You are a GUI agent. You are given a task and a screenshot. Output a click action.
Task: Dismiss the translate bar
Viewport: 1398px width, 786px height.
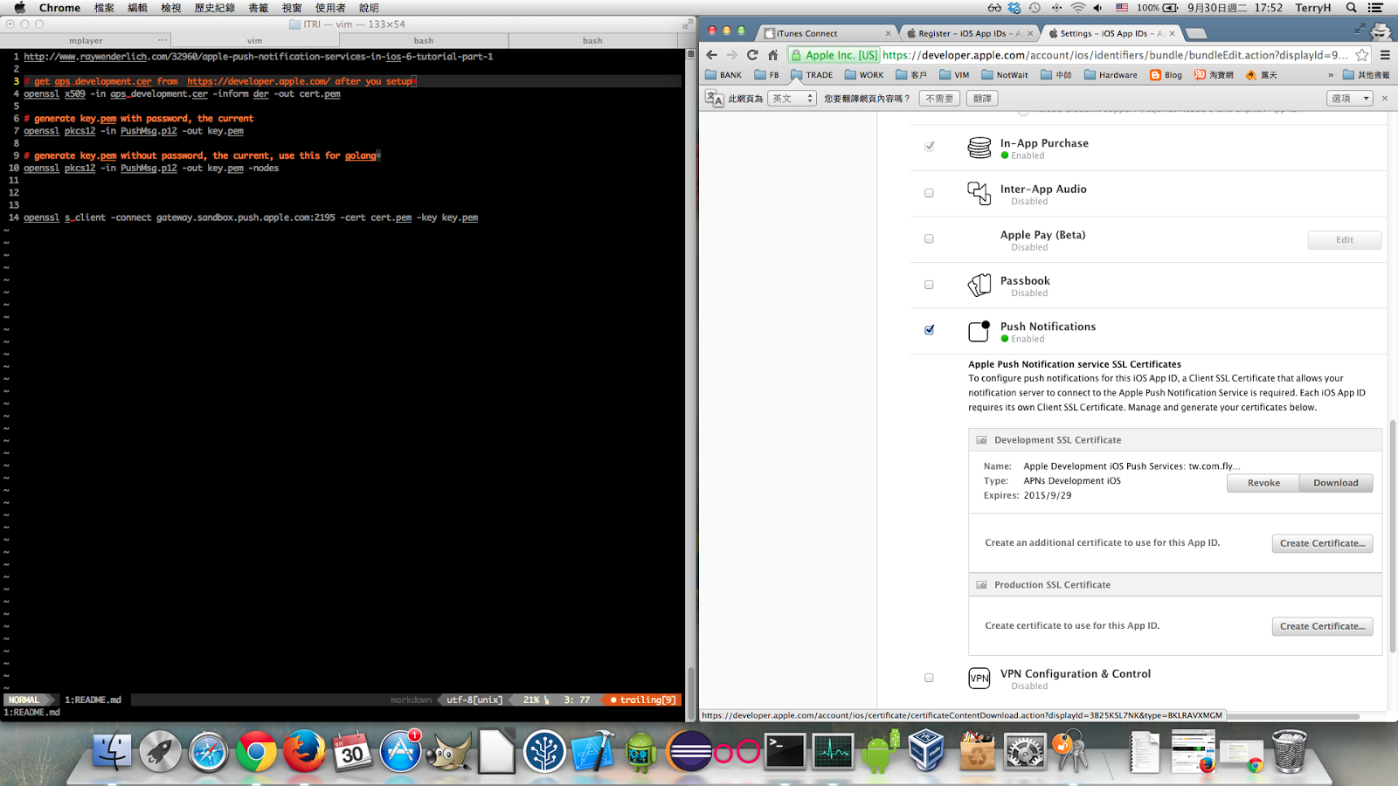tap(1384, 99)
